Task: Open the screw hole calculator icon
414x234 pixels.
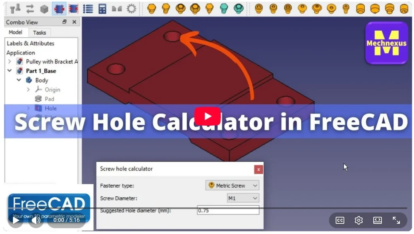Action: tap(102, 9)
